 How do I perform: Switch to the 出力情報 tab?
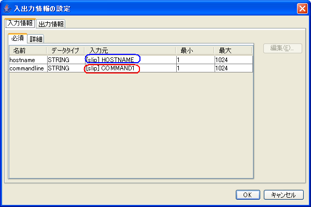(51, 24)
